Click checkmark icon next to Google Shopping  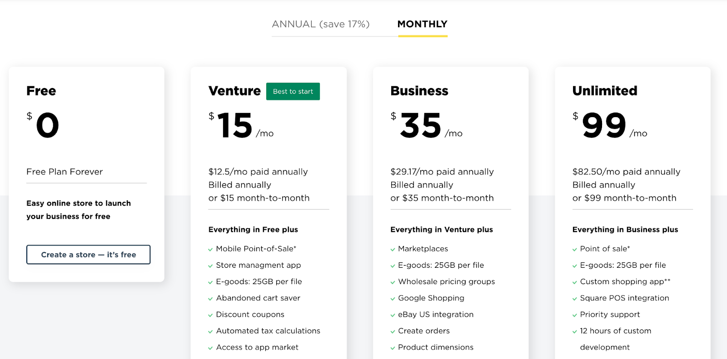(x=393, y=299)
